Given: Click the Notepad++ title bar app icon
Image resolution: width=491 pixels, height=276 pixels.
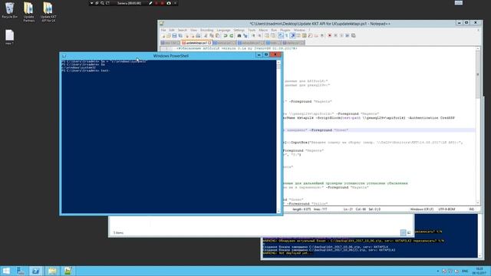Looking at the screenshot, I should tap(162, 24).
